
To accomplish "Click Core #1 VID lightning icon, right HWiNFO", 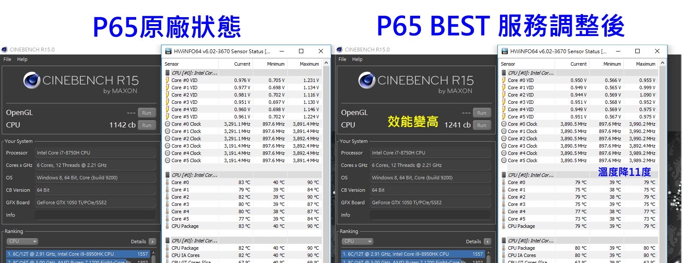I will [x=504, y=88].
